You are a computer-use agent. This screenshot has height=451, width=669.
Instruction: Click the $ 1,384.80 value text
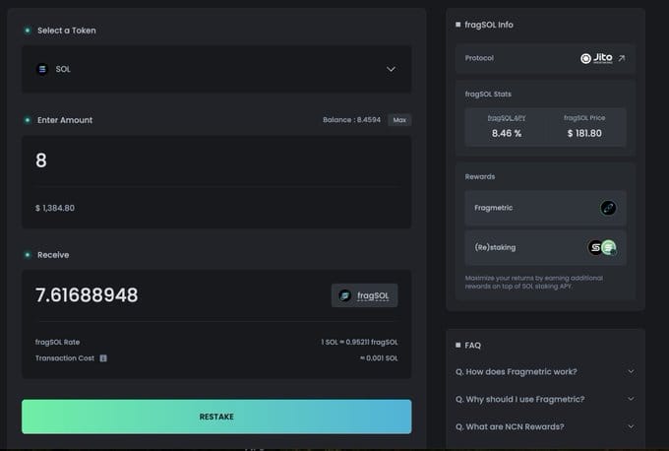click(x=55, y=208)
